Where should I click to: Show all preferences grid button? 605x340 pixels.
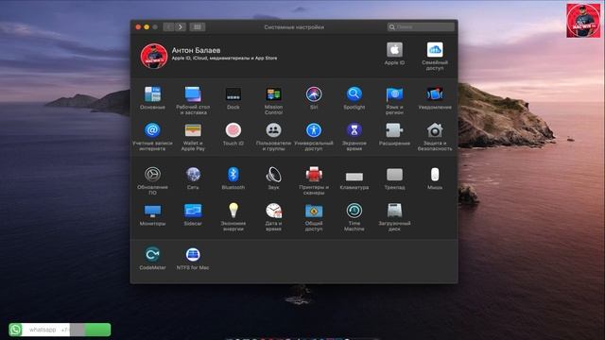click(x=197, y=27)
